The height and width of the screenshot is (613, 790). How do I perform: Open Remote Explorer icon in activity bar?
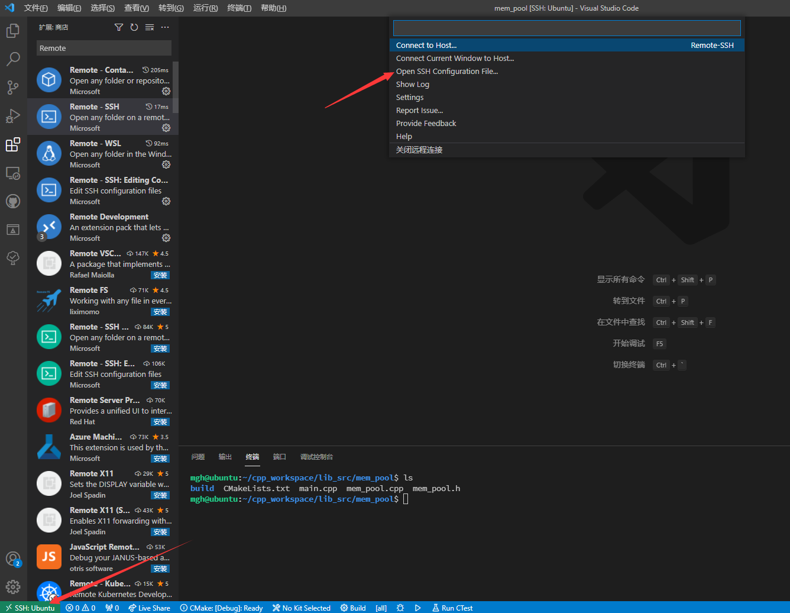tap(13, 173)
